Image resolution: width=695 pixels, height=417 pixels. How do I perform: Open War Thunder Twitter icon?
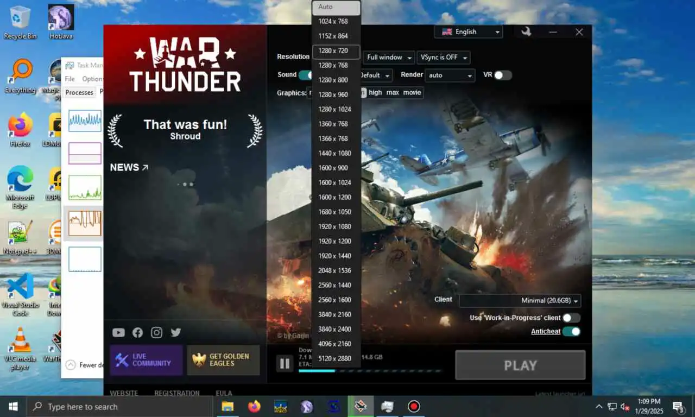[175, 332]
